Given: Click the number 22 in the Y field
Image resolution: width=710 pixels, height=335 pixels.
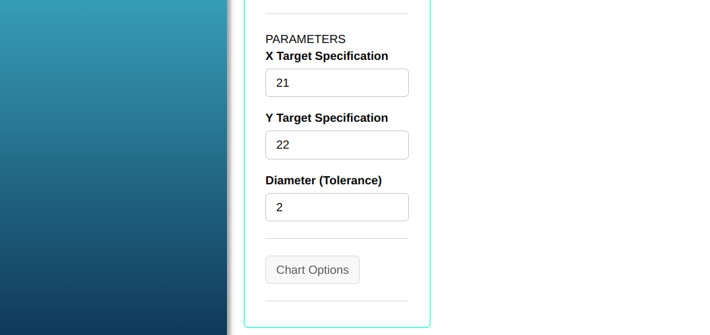Looking at the screenshot, I should [283, 145].
